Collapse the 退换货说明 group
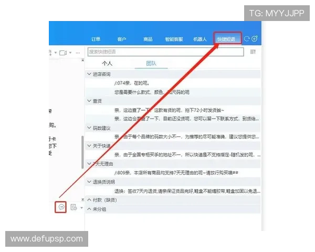Viewport: 315px width, 252px height. pyautogui.click(x=89, y=182)
